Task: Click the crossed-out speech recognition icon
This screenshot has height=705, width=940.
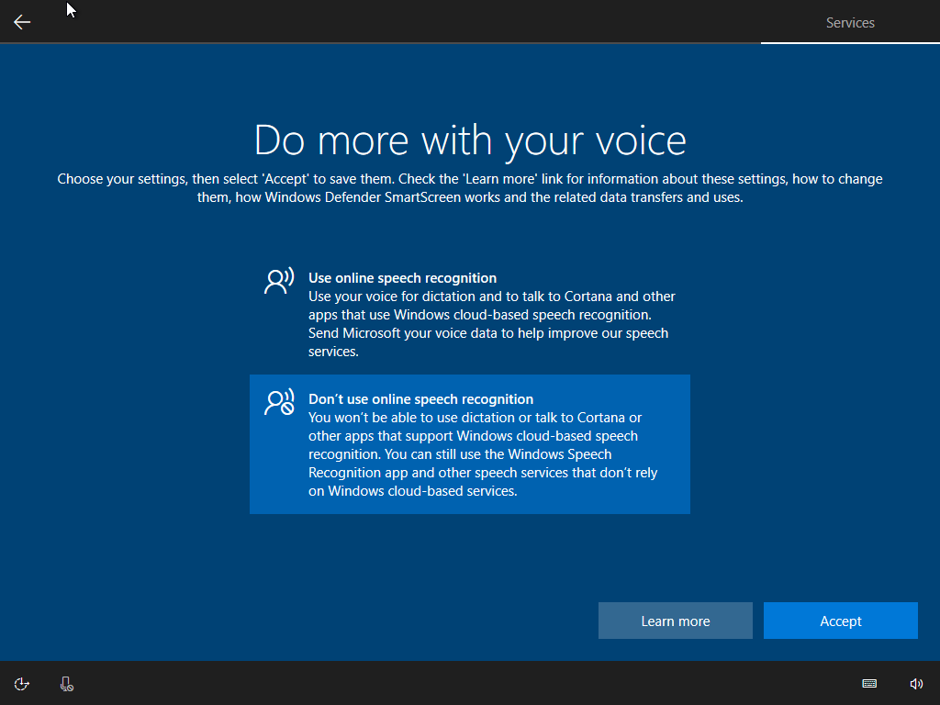Action: (x=279, y=402)
